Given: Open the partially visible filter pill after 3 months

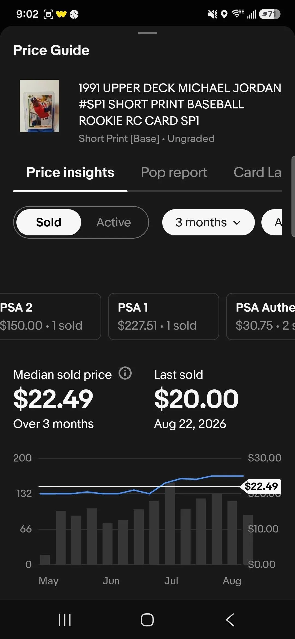Looking at the screenshot, I should [272, 222].
